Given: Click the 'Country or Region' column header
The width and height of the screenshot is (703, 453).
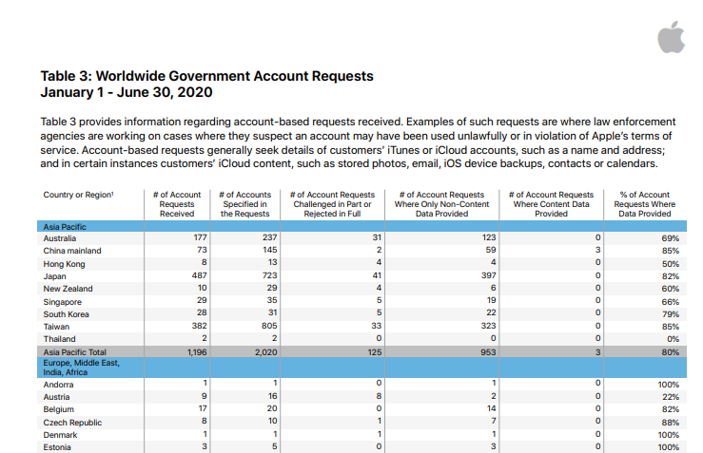Looking at the screenshot, I should point(78,195).
